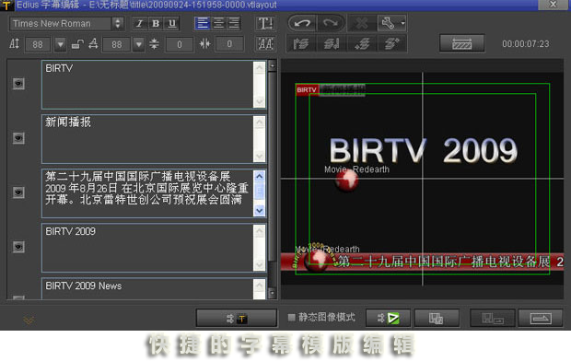Click the delete X toolbar icon
Viewport: 571px width, 361px height.
(362, 23)
